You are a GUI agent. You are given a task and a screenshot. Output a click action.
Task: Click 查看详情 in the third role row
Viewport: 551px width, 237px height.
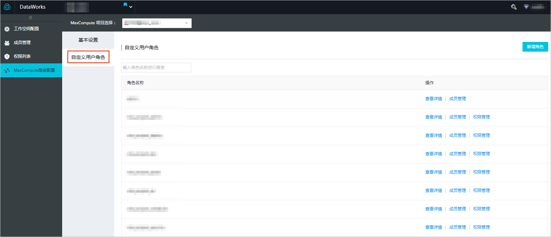434,135
